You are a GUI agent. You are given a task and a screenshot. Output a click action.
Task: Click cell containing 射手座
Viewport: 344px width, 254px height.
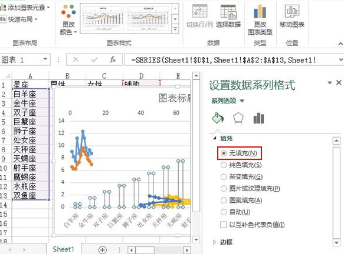[30, 168]
